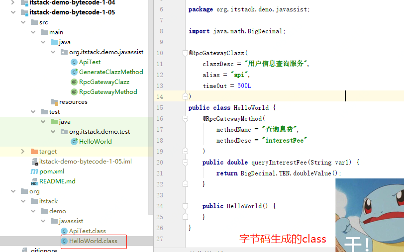Select HelloWorld.class in the tree

[93, 241]
